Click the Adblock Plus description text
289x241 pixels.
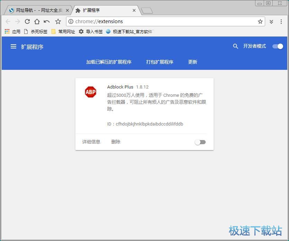pyautogui.click(x=157, y=102)
